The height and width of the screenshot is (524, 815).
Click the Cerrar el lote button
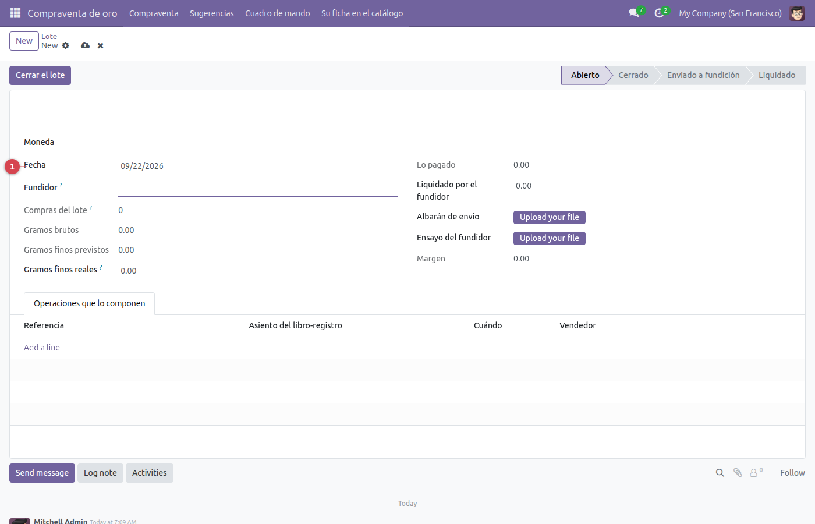(x=40, y=75)
